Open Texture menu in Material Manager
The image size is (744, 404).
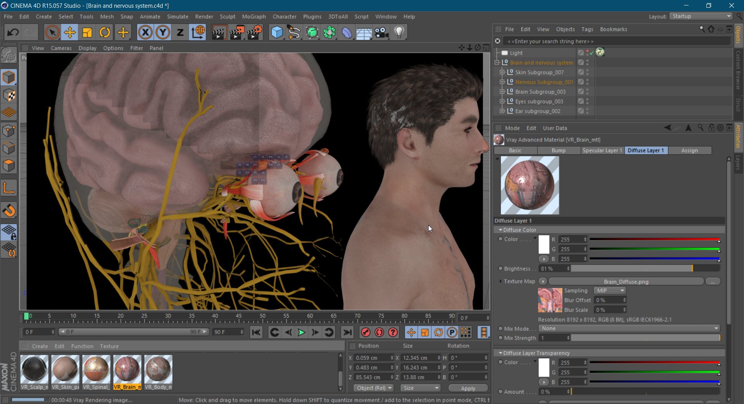(x=109, y=346)
